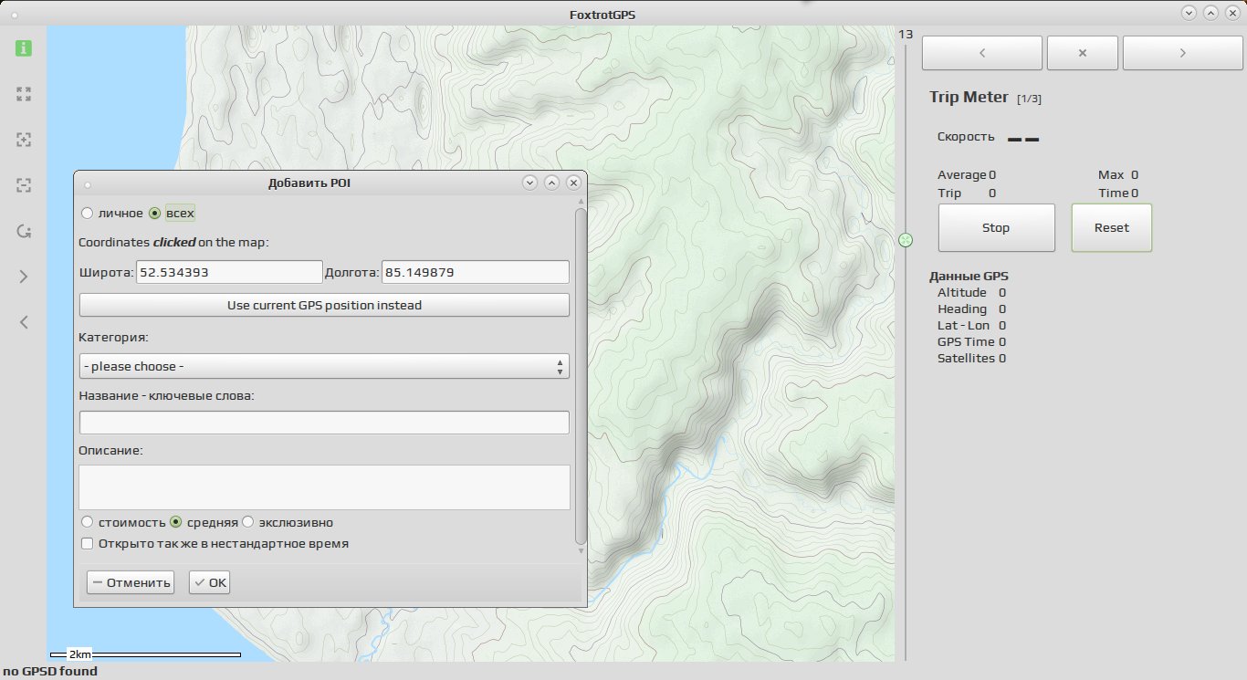Close the FoxtrotGPS main window

[1232, 13]
